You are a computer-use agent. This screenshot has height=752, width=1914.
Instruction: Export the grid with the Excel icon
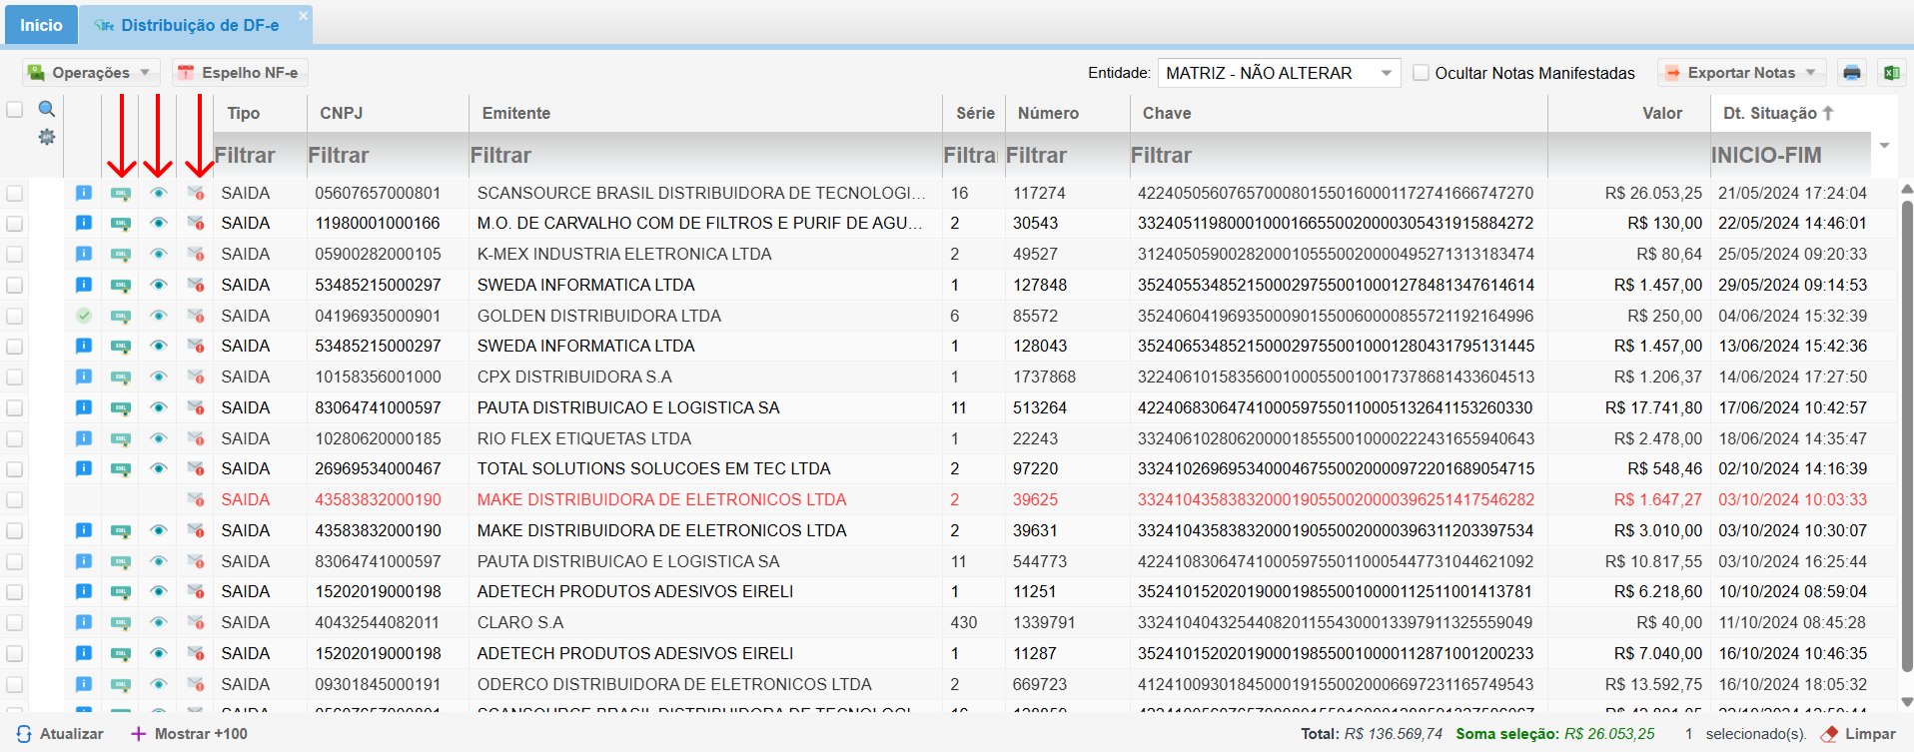[1891, 73]
